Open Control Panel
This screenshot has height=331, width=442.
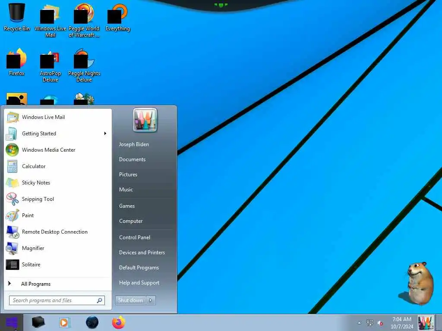135,237
